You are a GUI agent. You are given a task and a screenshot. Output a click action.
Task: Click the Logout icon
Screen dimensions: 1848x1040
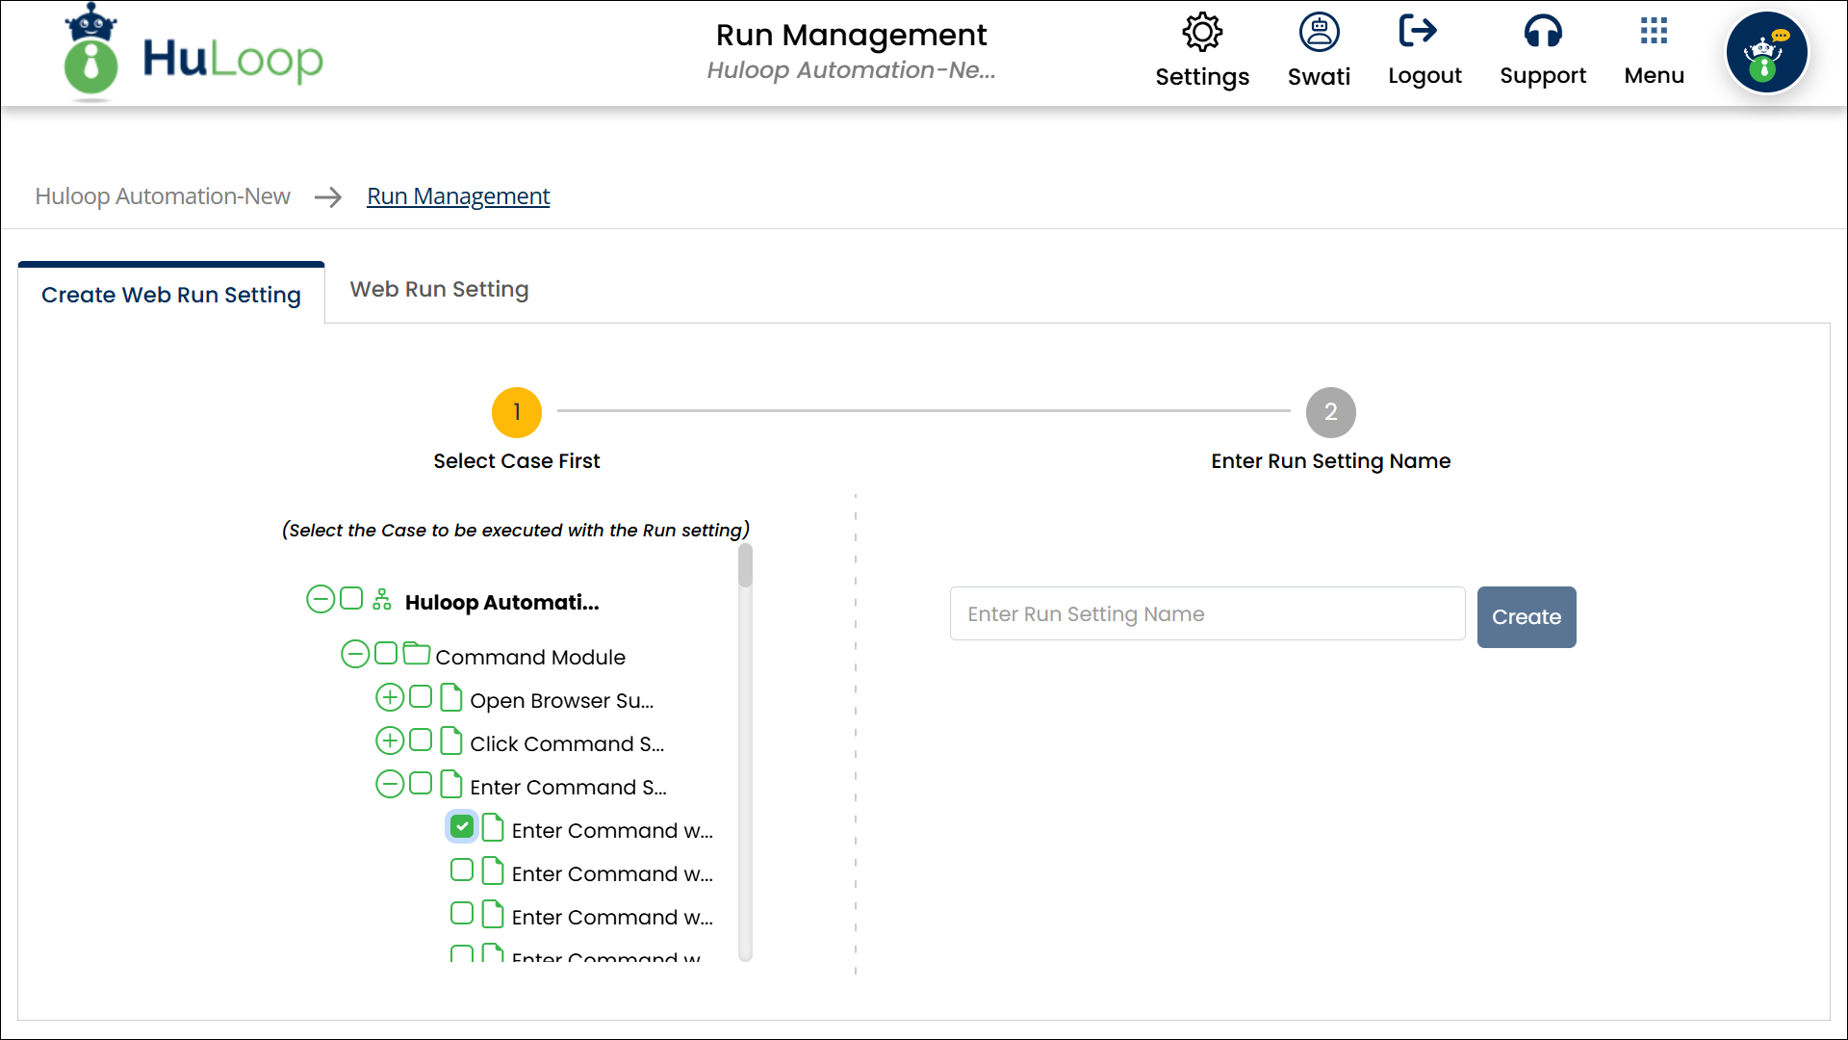point(1418,31)
